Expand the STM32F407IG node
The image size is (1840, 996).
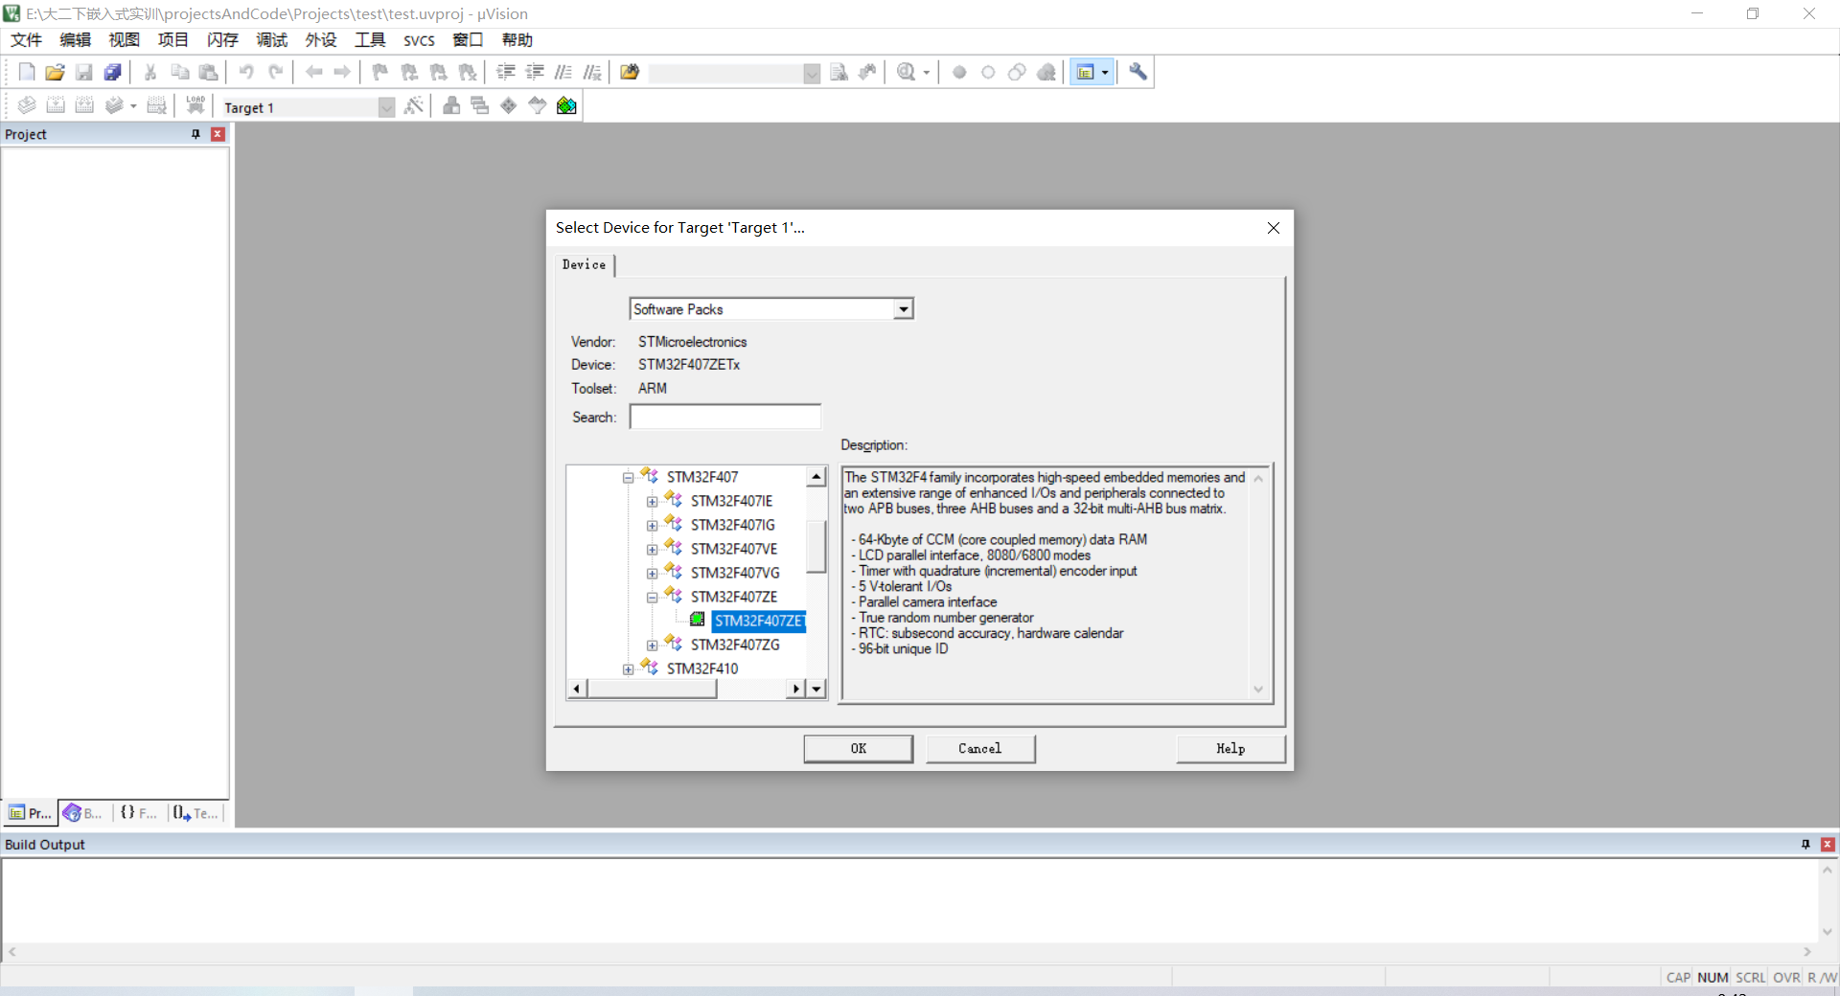652,525
